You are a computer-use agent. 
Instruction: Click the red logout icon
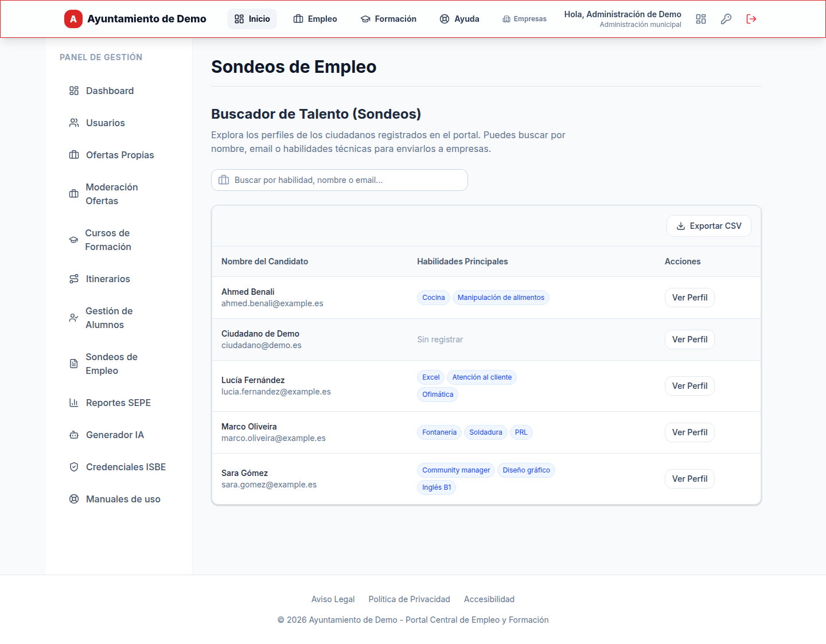tap(751, 19)
